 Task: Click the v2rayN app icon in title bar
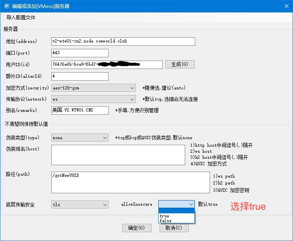tap(6, 6)
